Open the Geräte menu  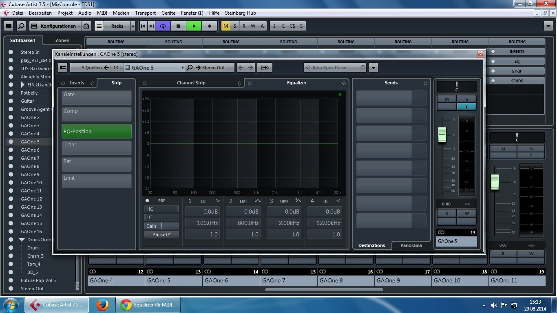tap(168, 13)
